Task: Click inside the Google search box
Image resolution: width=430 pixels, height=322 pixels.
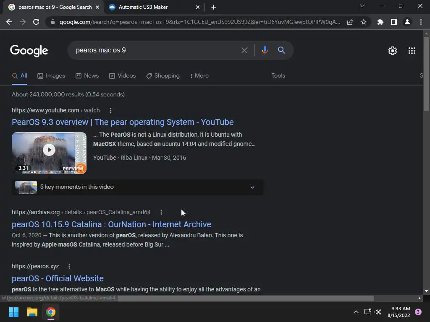Action: [156, 50]
